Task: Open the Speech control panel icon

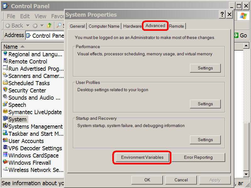Action: click(x=5, y=104)
